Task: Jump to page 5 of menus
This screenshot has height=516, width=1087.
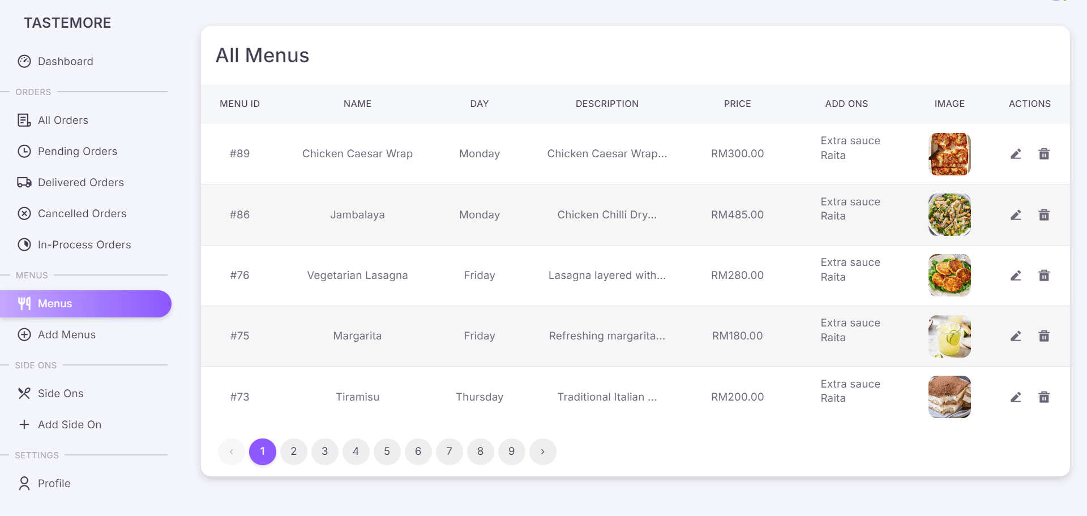Action: tap(387, 451)
